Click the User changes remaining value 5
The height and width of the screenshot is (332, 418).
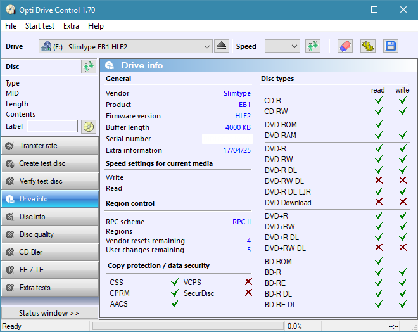[249, 250]
